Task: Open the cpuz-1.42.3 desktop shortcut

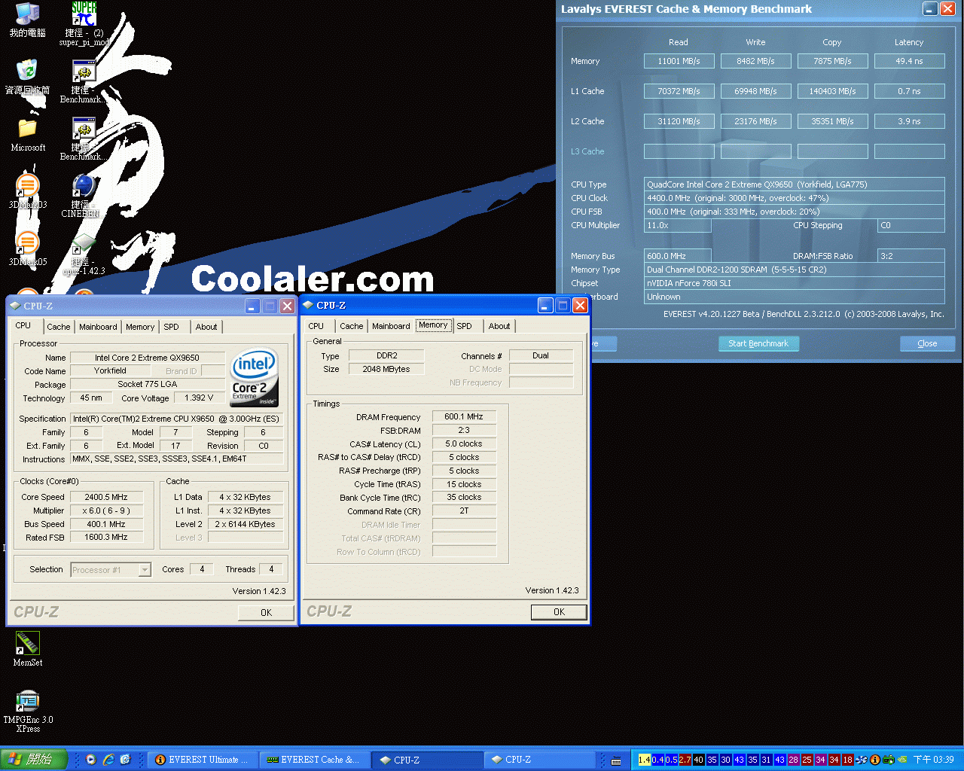Action: tap(84, 254)
